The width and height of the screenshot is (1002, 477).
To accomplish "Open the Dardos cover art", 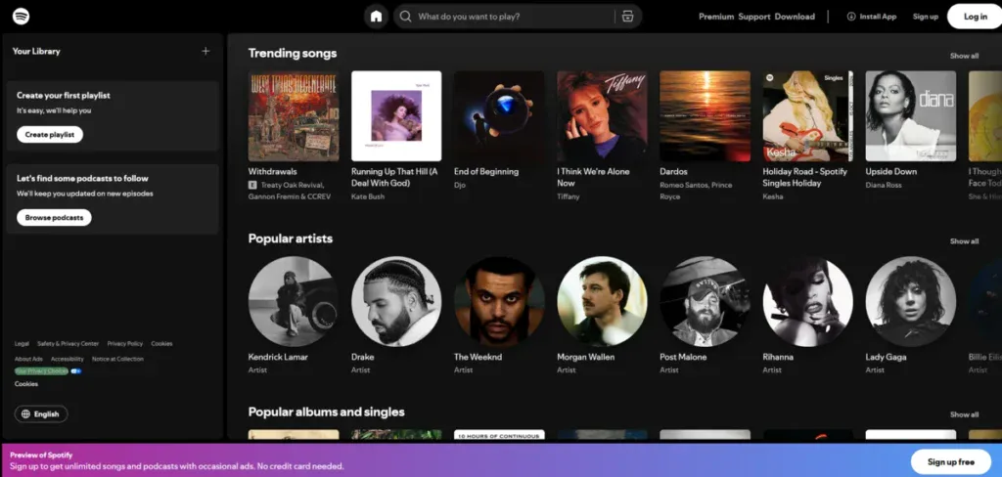I will pos(705,116).
